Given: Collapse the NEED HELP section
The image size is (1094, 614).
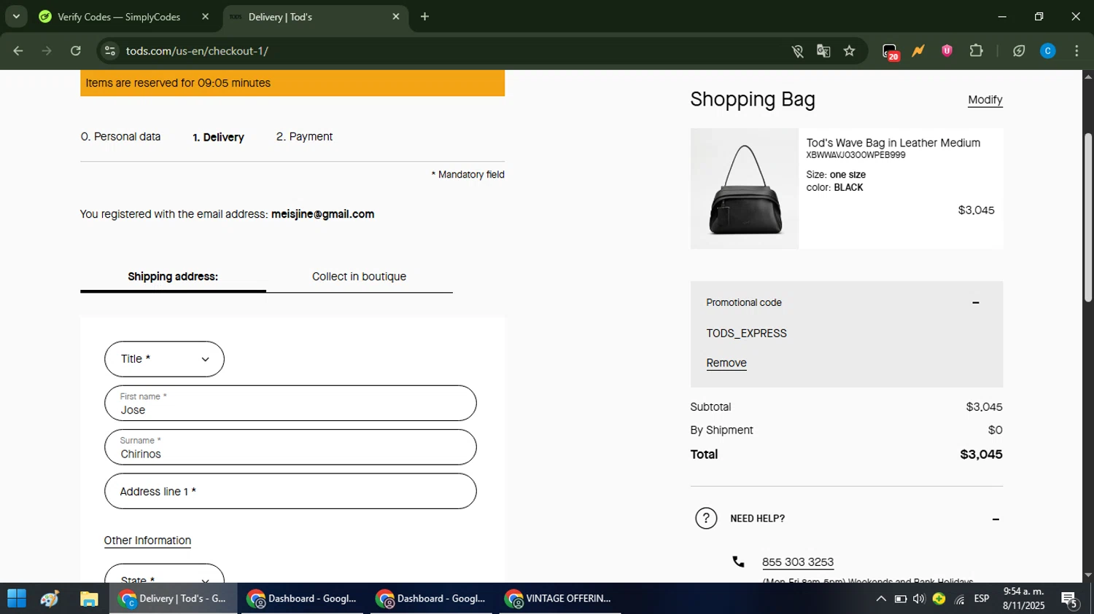Looking at the screenshot, I should pyautogui.click(x=996, y=519).
